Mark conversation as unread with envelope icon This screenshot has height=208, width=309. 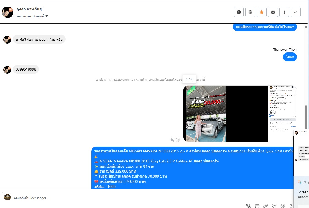273,12
